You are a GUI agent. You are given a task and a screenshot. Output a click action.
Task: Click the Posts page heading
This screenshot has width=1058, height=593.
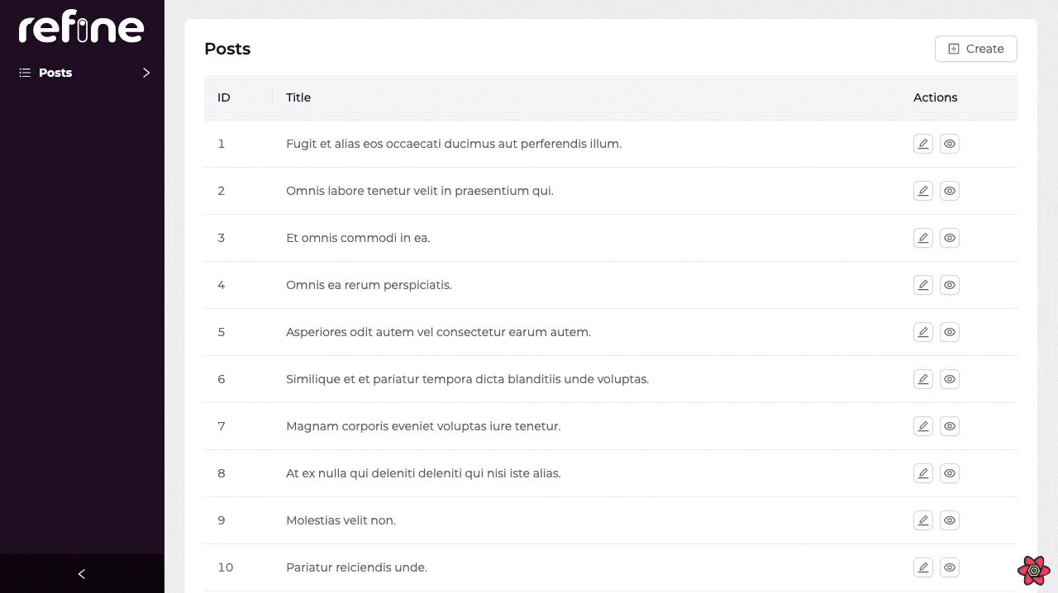click(x=227, y=49)
